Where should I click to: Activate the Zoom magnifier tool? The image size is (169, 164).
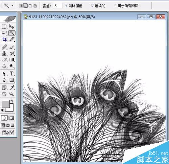coord(11,94)
